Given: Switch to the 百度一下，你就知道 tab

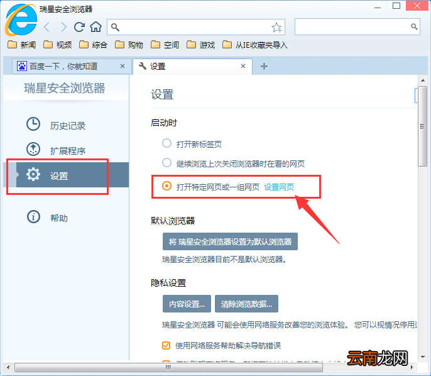Looking at the screenshot, I should click(71, 66).
